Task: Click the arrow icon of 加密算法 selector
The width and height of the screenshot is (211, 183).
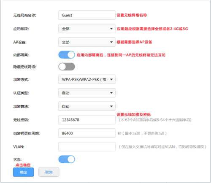Action: [111, 106]
